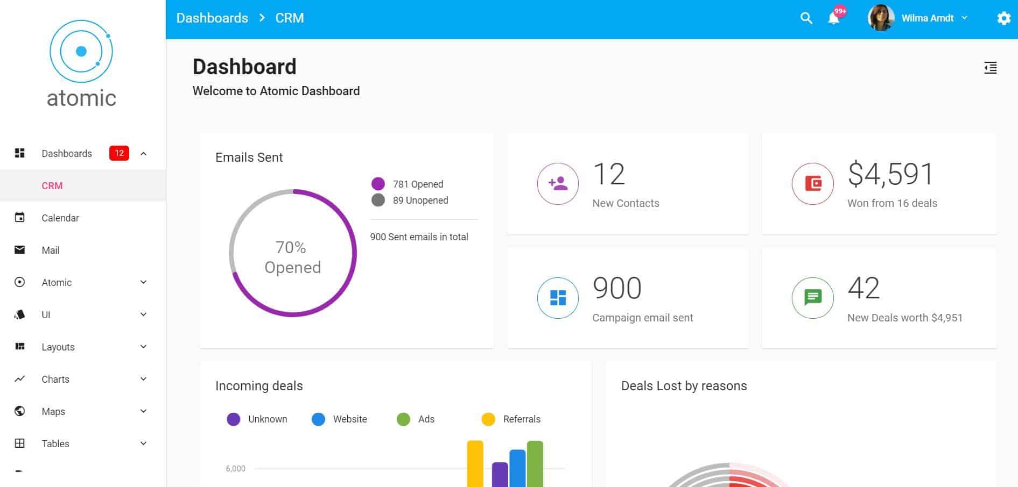Screen dimensions: 1018x487
Task: Click Wilma Arndt's profile avatar
Action: click(880, 18)
